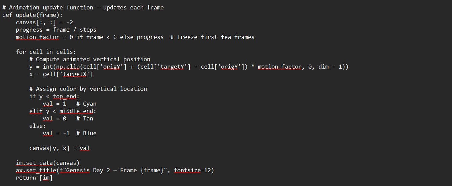452x186 pixels.
Task: Click the '# Cyan' comment
Action: (x=86, y=104)
